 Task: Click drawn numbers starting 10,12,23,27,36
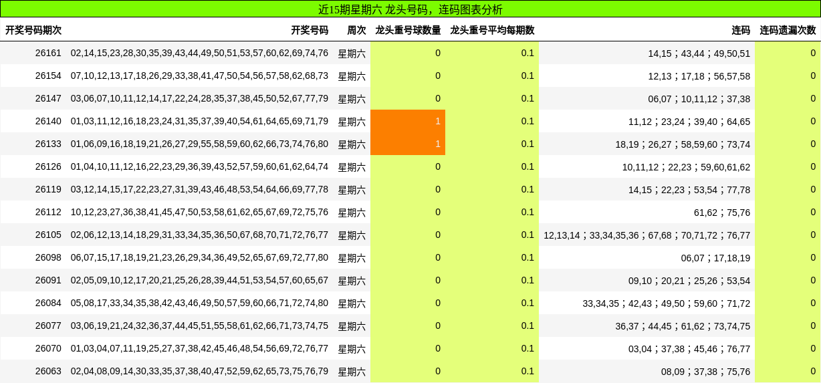200,212
